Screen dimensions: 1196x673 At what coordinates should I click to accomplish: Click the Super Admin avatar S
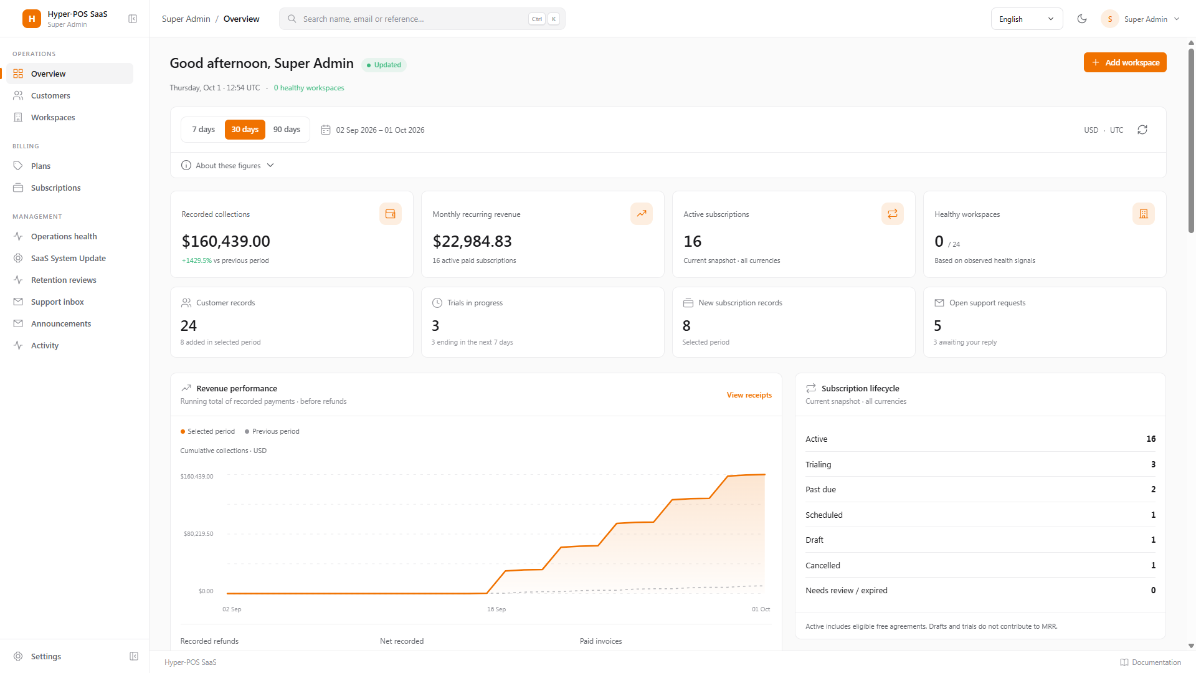pyautogui.click(x=1109, y=19)
